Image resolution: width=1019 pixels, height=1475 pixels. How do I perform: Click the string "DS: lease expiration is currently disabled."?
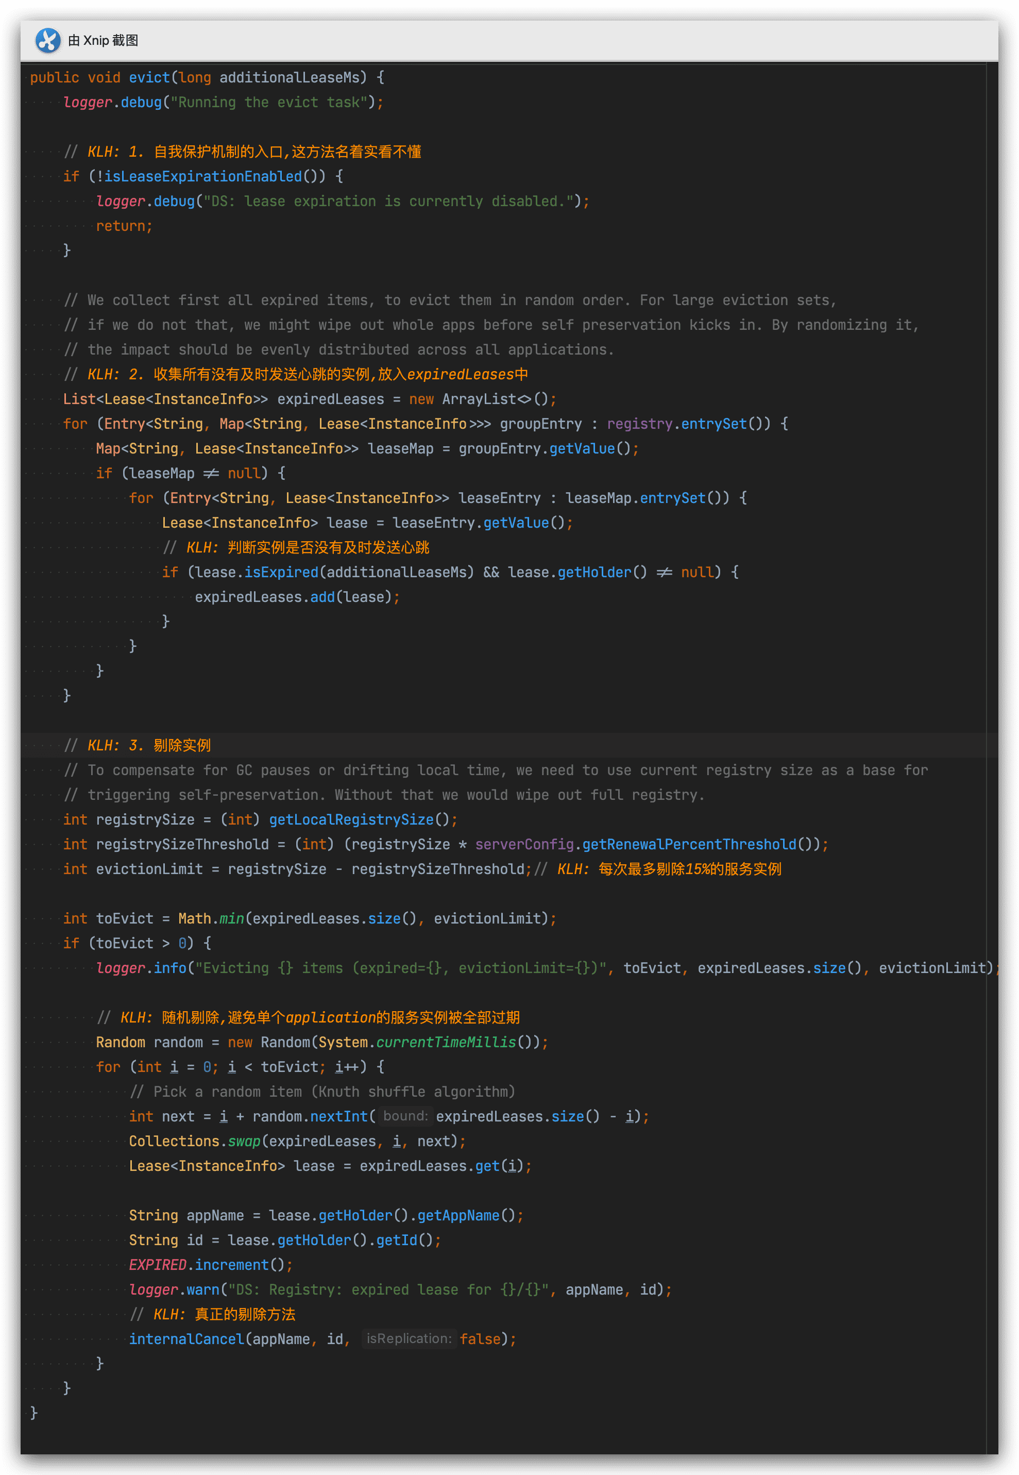pos(388,201)
